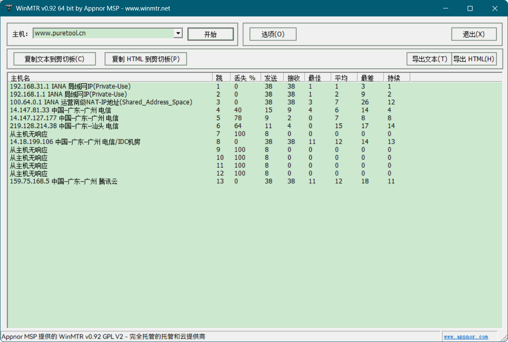Export results using 导出文本(T)

[429, 59]
